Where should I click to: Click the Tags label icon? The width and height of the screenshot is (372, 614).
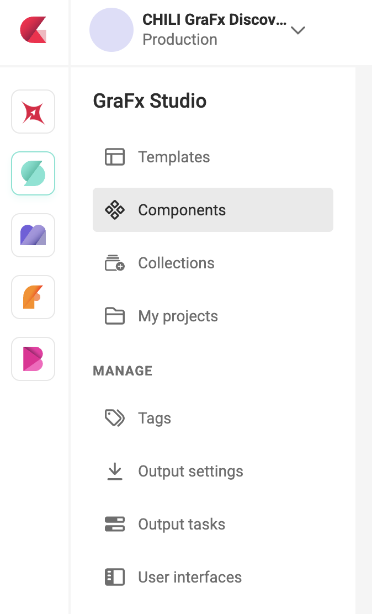(x=115, y=418)
